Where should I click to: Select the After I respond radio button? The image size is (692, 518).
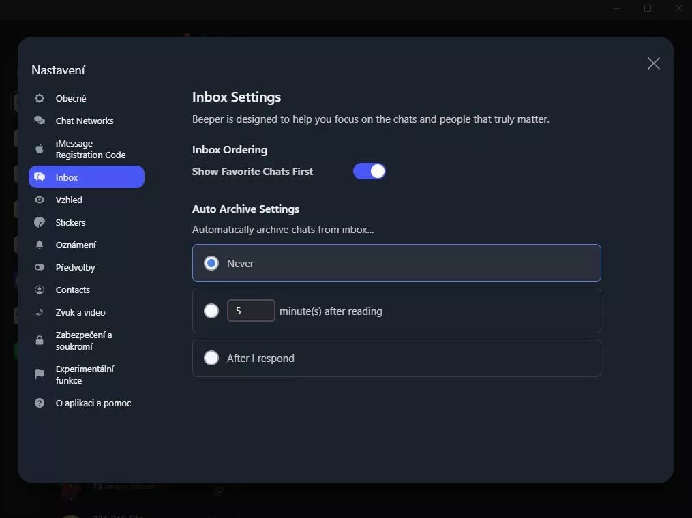(211, 358)
